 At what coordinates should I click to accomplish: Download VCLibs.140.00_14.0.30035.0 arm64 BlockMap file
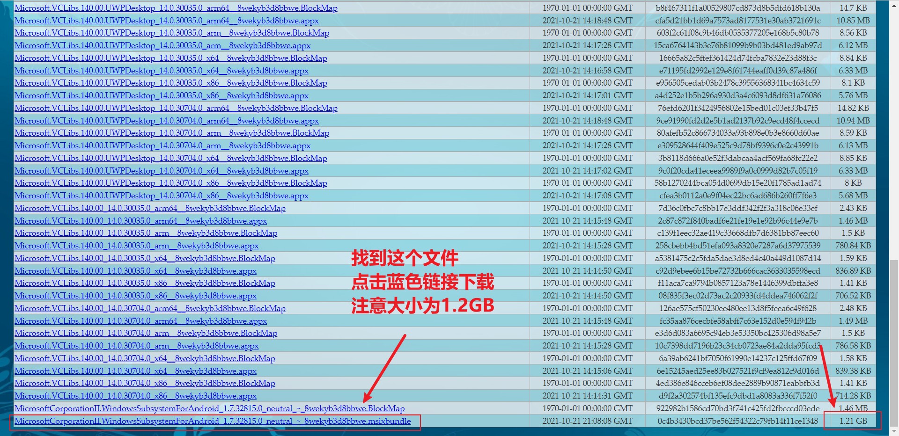150,208
